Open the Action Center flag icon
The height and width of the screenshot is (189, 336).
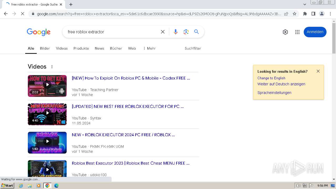click(x=311, y=186)
